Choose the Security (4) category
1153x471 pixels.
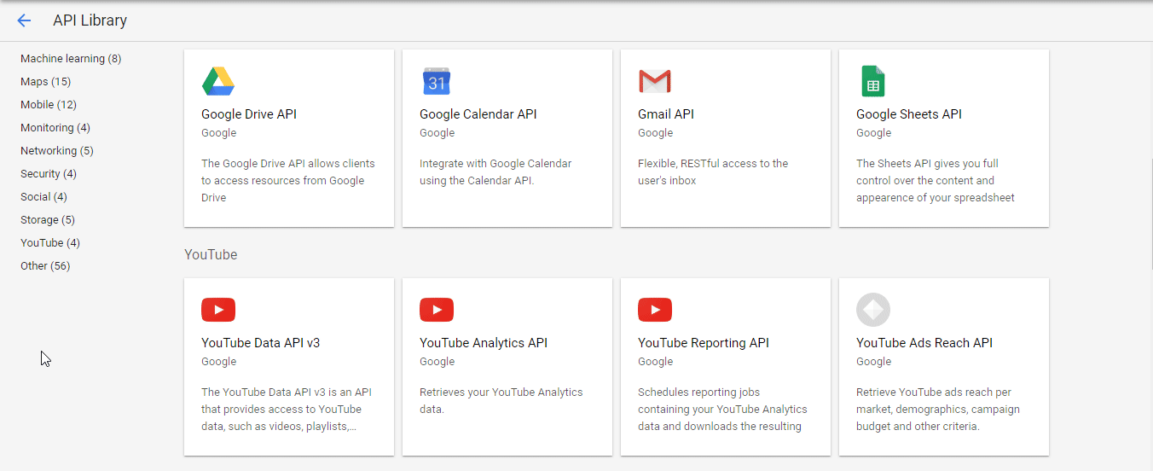(49, 174)
